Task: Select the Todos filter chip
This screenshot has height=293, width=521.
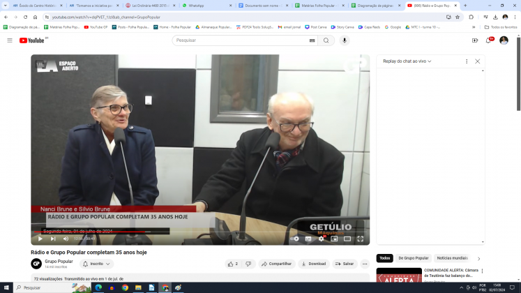Action: (384, 258)
